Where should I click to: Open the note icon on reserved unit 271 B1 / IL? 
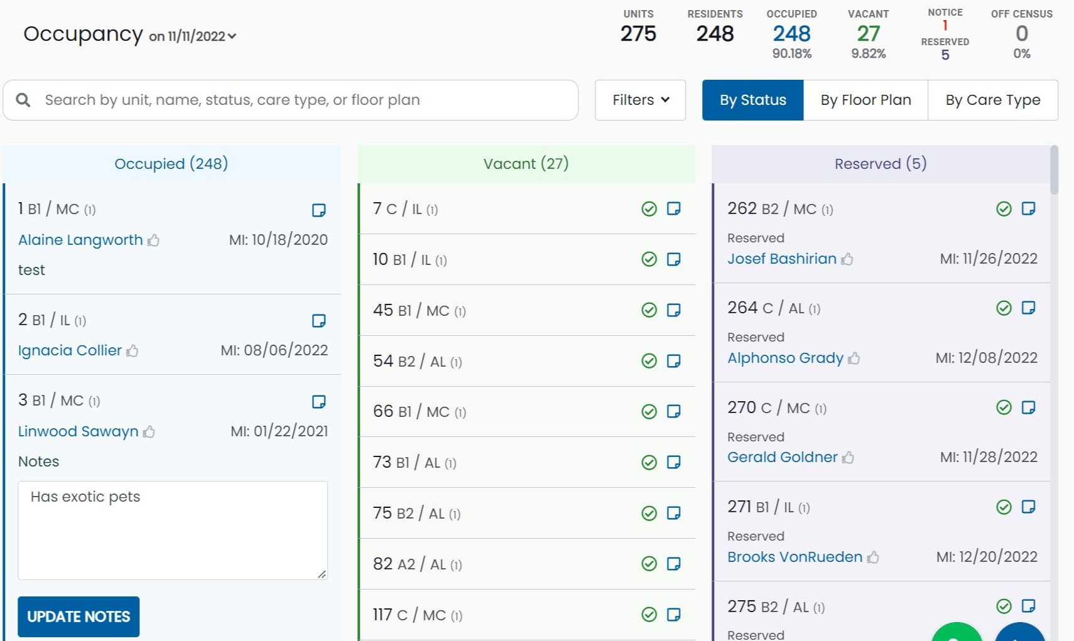1029,507
